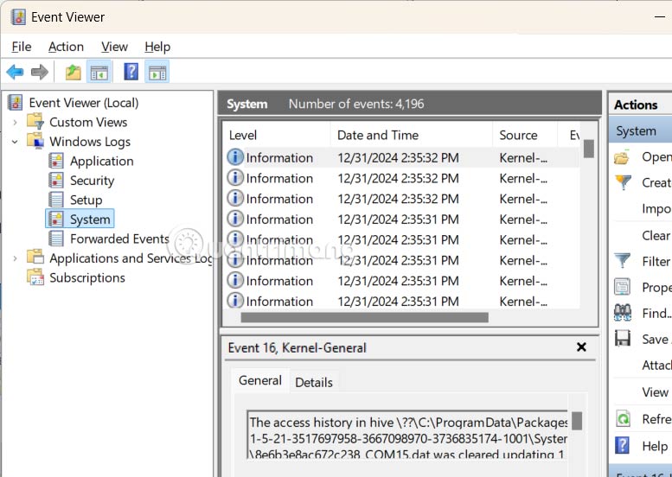Open the Action menu
This screenshot has width=672, height=477.
(66, 47)
